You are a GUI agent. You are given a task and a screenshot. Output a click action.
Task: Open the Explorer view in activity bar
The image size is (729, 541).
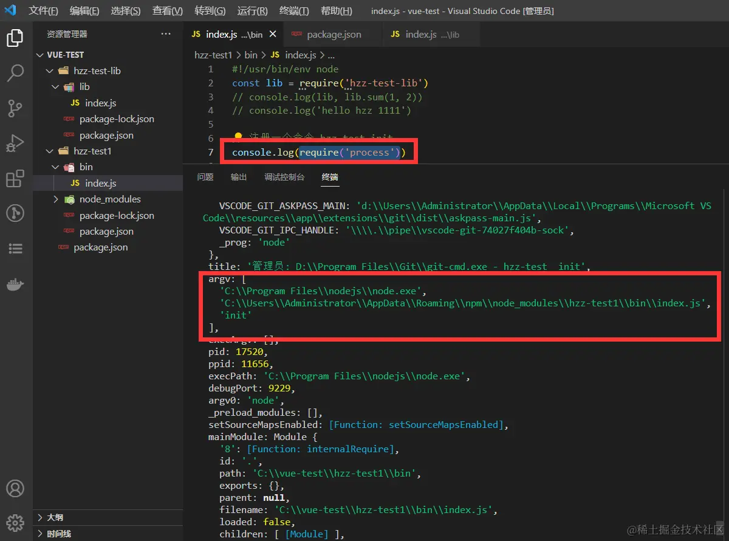15,38
